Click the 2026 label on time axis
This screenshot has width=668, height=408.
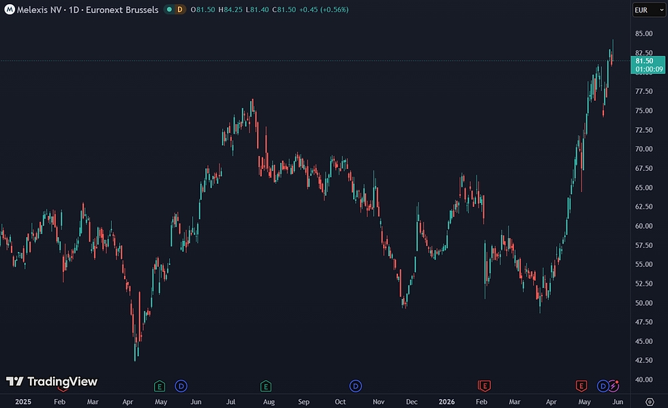[446, 402]
